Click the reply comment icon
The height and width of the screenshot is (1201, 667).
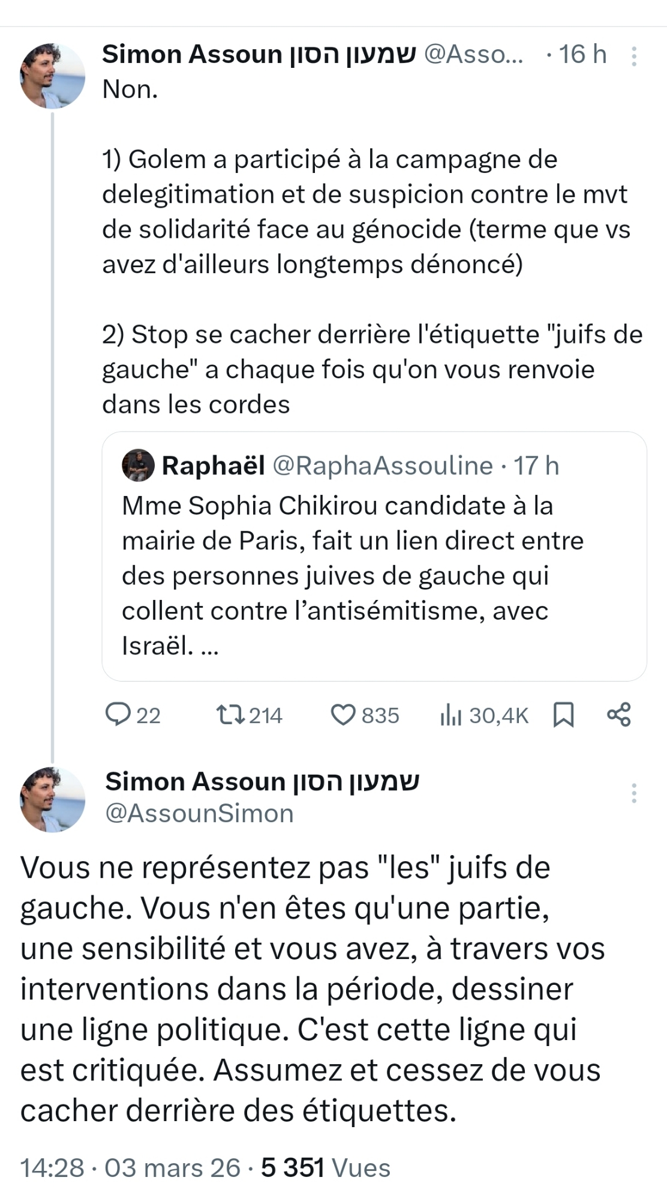(118, 715)
